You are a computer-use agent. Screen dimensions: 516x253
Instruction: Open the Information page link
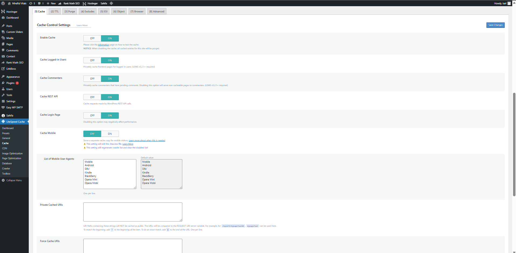click(x=104, y=45)
